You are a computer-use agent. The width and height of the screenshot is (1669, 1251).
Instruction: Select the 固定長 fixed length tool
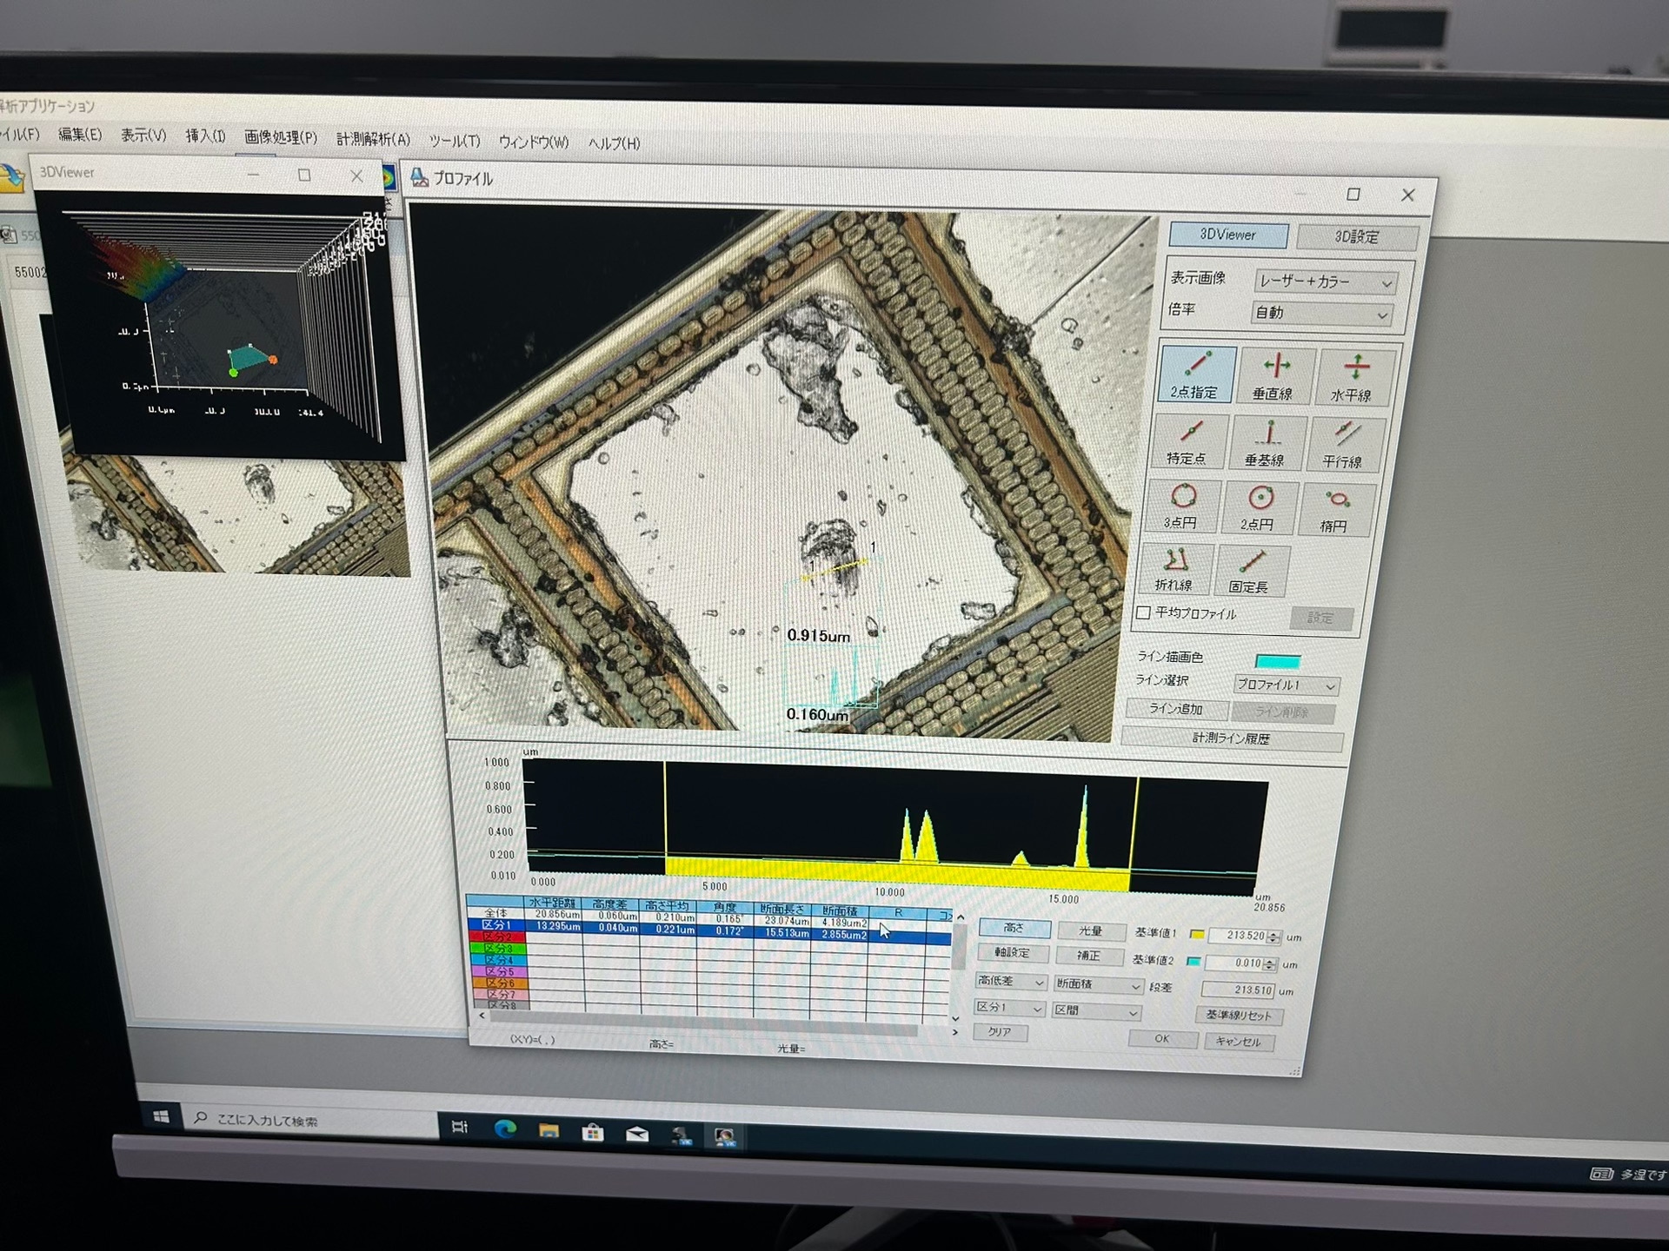tap(1251, 572)
